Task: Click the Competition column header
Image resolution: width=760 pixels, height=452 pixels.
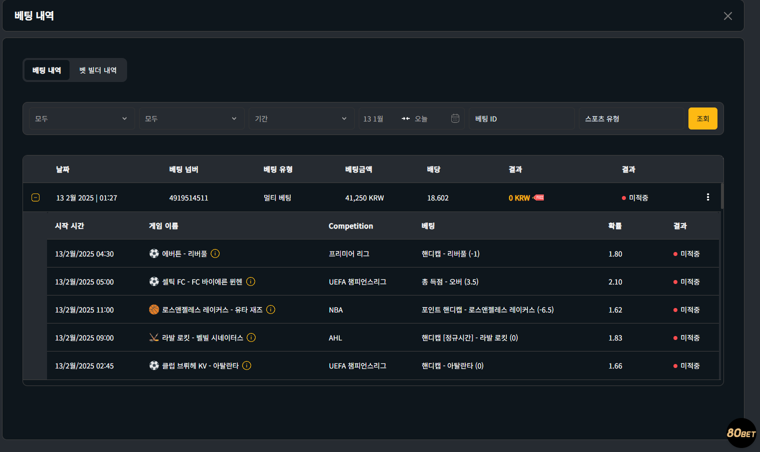Action: (x=351, y=226)
